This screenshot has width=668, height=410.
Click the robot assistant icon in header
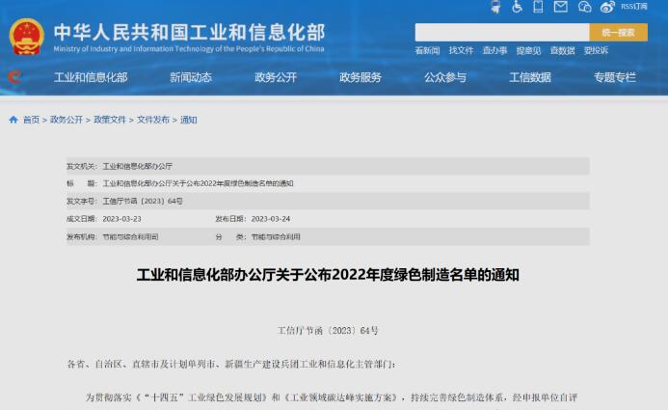click(x=494, y=8)
